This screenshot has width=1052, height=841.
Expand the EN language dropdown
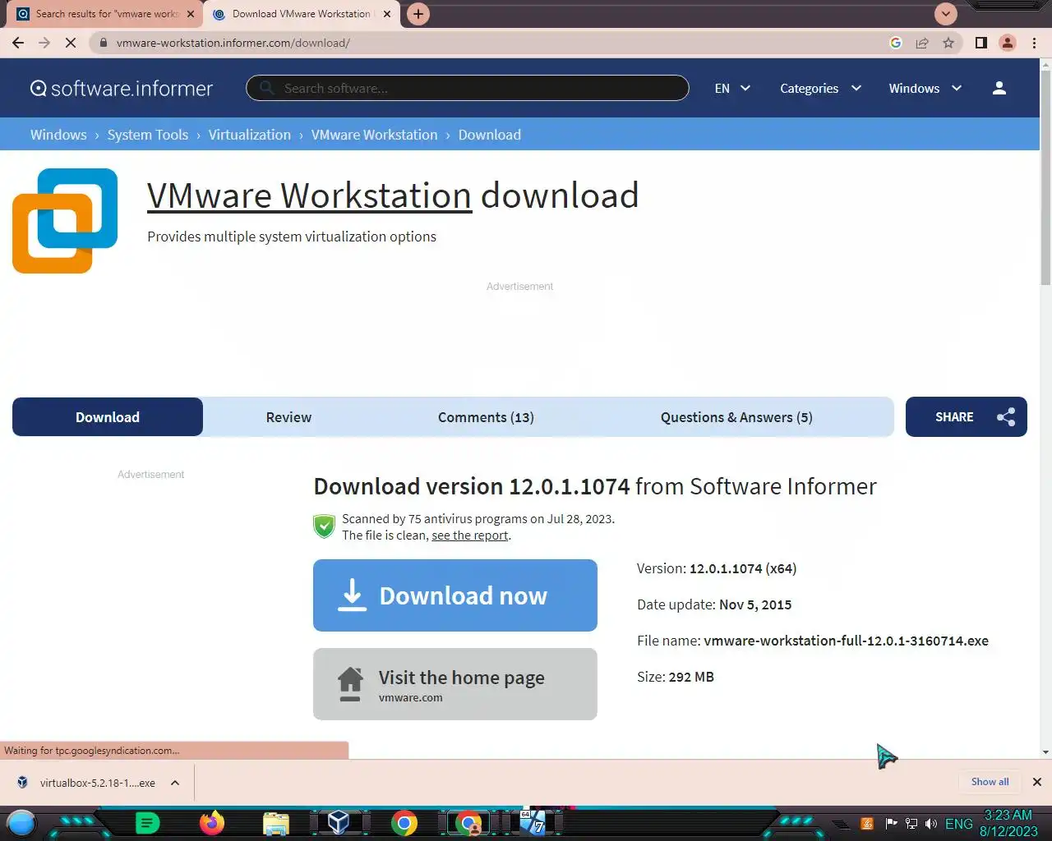732,88
